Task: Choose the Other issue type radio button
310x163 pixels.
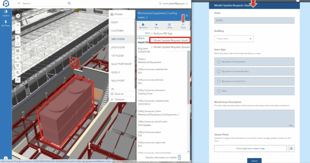Action: coord(219,91)
